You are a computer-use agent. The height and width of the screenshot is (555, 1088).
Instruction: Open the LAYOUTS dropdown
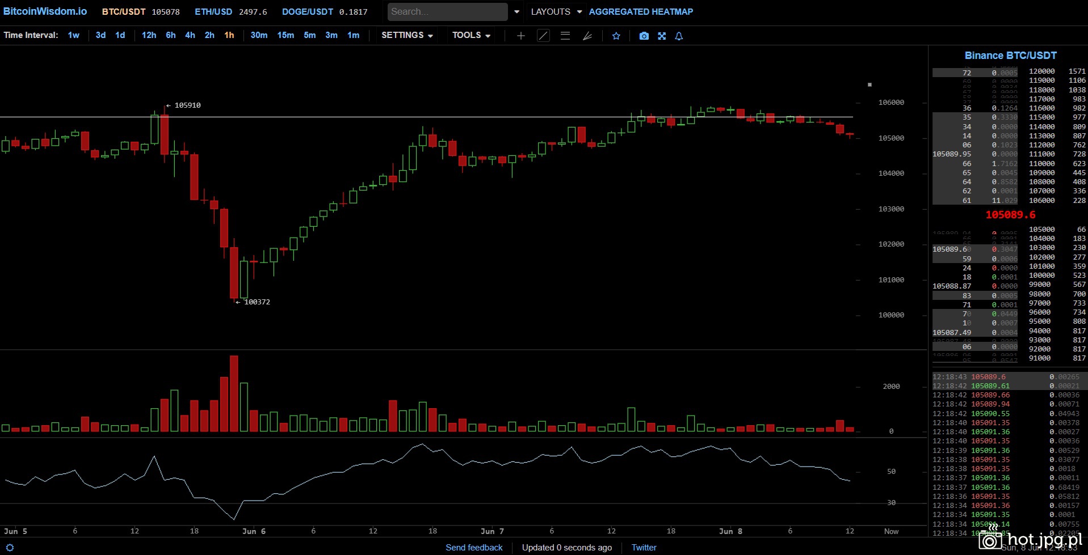[556, 12]
